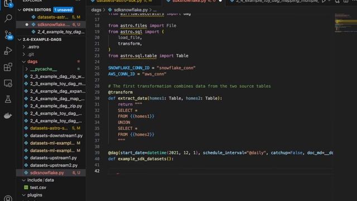The height and width of the screenshot is (201, 357).
Task: Run the Python file play button
Action: click(324, 1)
